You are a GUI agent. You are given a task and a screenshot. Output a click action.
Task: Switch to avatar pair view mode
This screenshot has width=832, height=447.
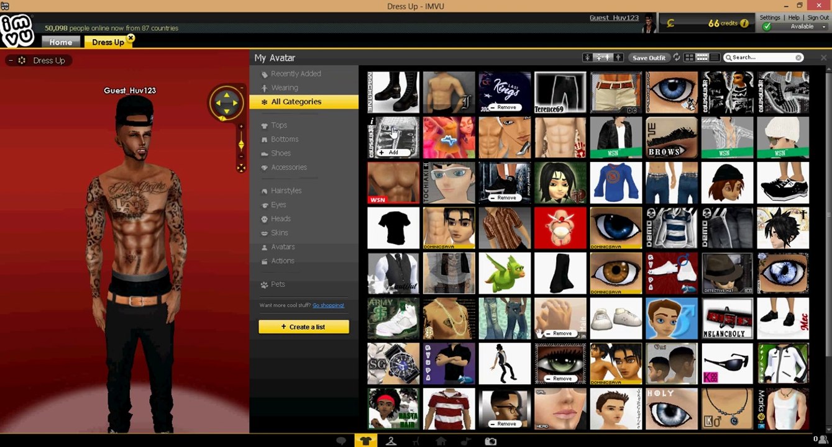[x=603, y=57]
